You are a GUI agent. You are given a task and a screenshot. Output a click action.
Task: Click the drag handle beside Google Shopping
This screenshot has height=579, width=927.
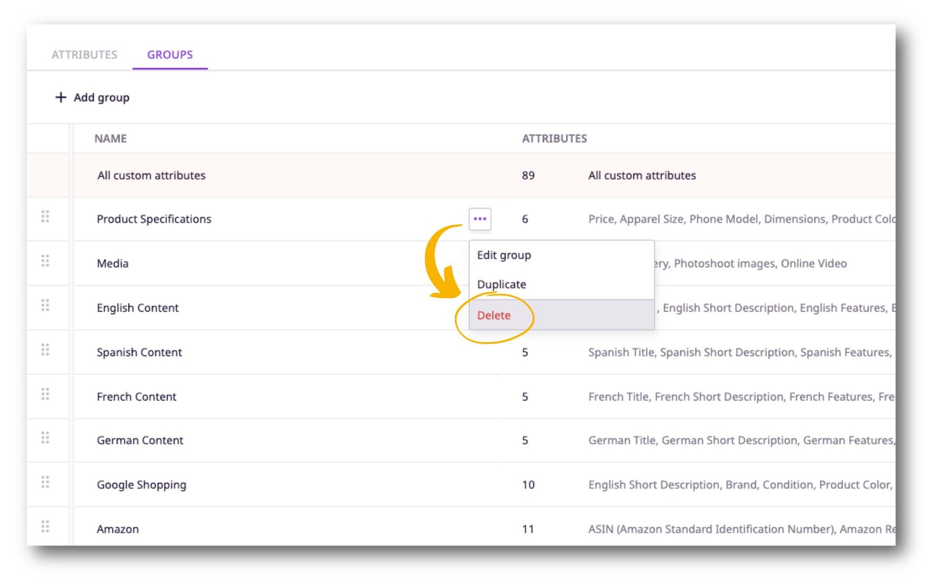click(x=46, y=482)
